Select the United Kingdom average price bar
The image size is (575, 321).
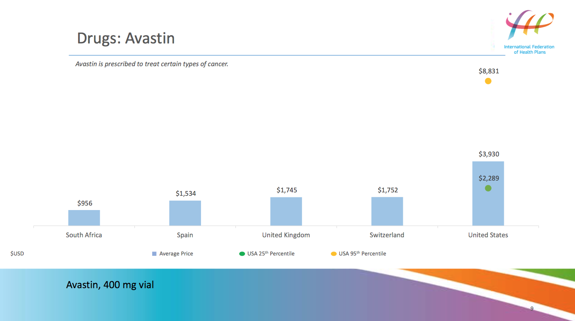click(x=286, y=211)
